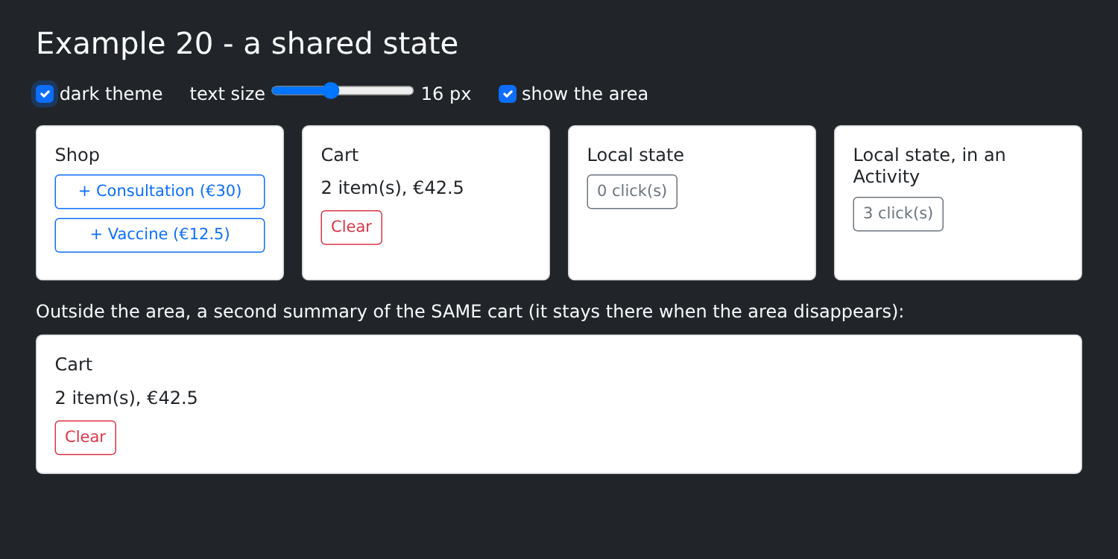The height and width of the screenshot is (559, 1118).
Task: Add a Vaccine (€12.5) to the cart
Action: tap(160, 235)
